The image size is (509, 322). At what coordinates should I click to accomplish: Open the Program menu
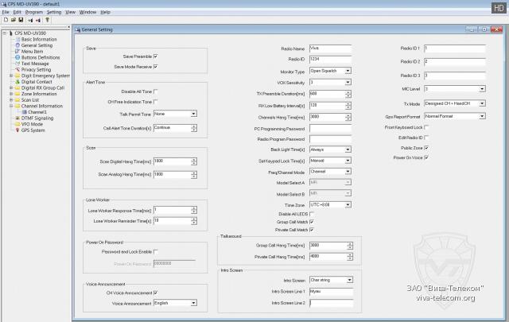33,13
